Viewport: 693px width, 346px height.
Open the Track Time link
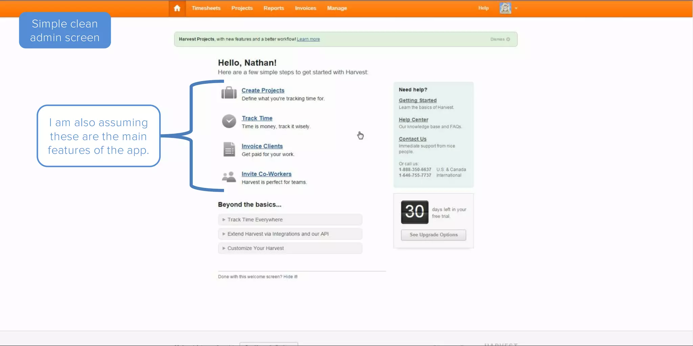tap(257, 118)
